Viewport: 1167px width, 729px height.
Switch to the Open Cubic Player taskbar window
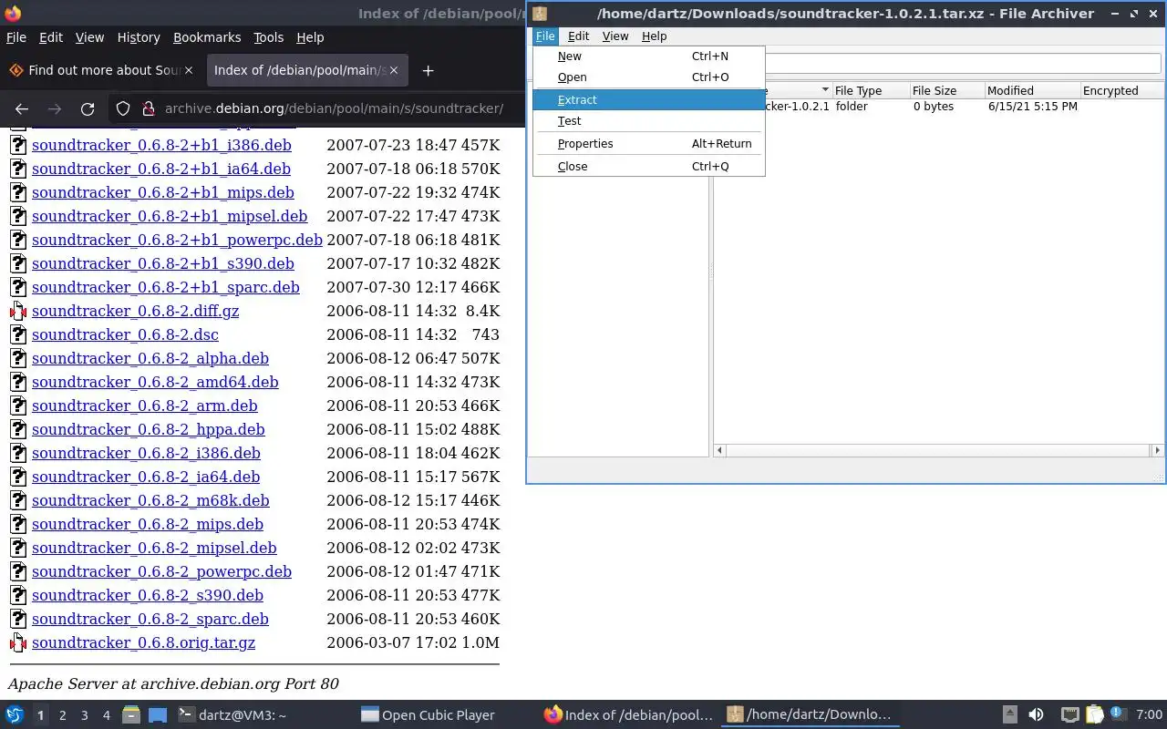[x=428, y=714]
